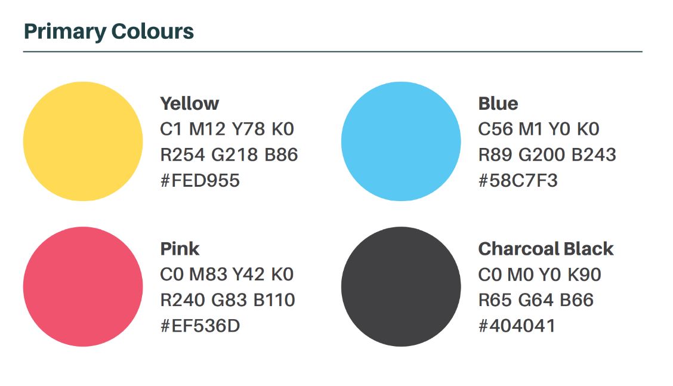Select the RGB value R65 G64 B66
The width and height of the screenshot is (673, 386).
click(536, 300)
